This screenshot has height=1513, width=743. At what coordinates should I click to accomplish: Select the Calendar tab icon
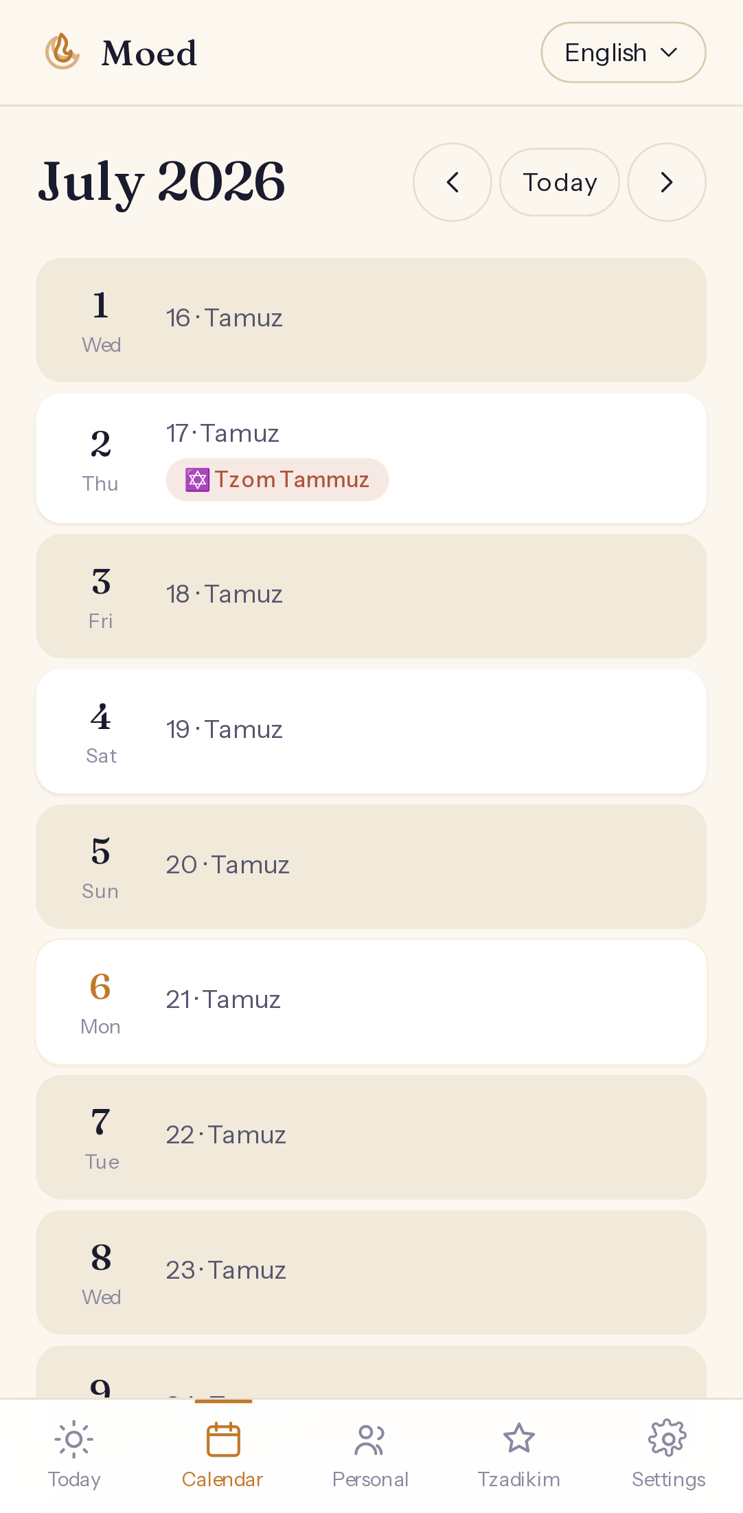pyautogui.click(x=223, y=1439)
